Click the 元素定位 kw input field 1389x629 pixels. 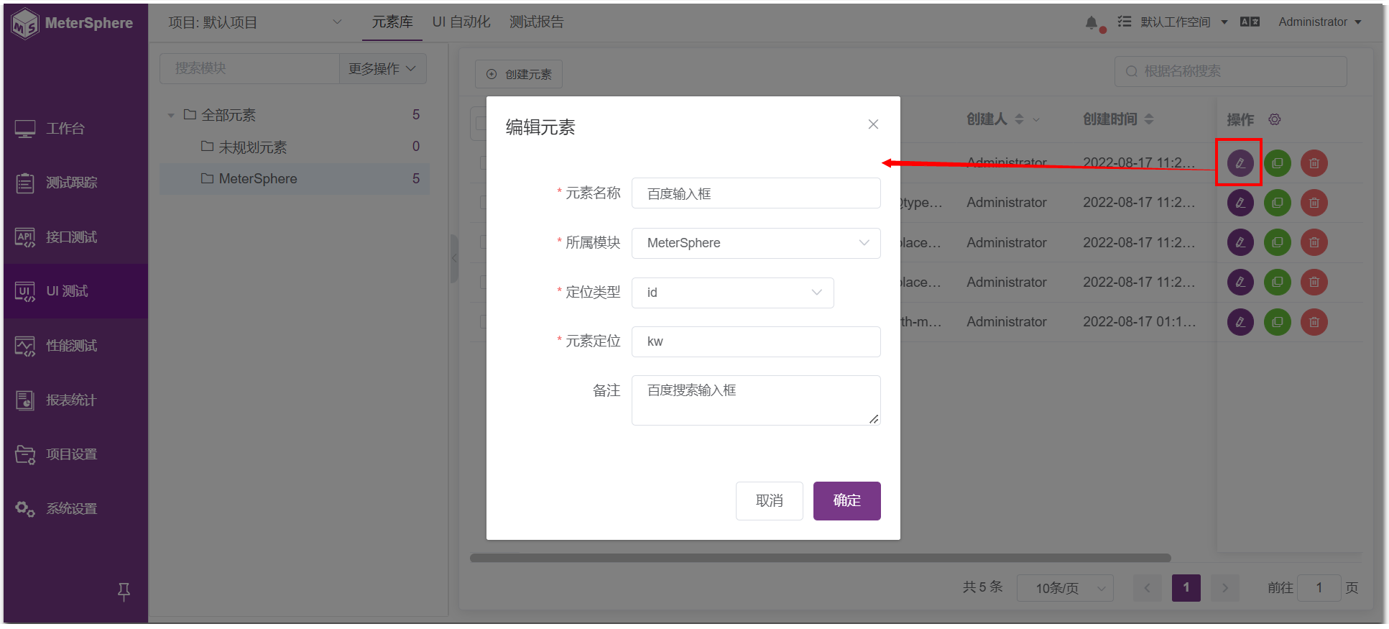tap(756, 341)
